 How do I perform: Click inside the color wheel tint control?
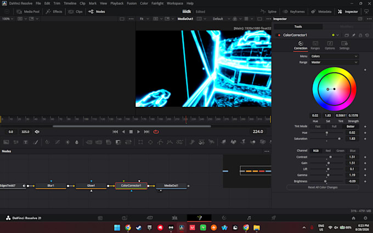click(x=334, y=89)
